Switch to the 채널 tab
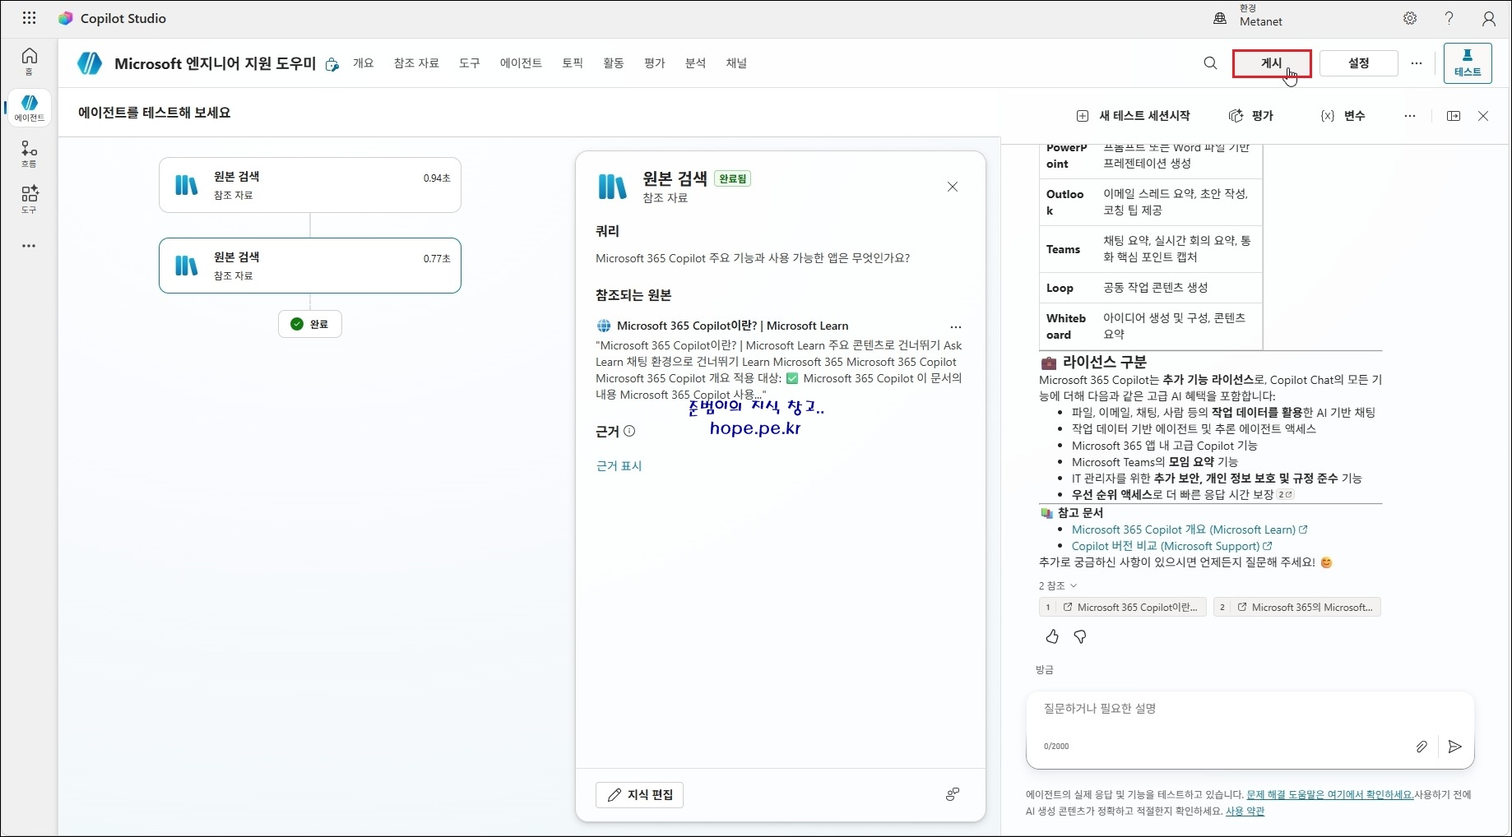The image size is (1512, 837). click(736, 63)
